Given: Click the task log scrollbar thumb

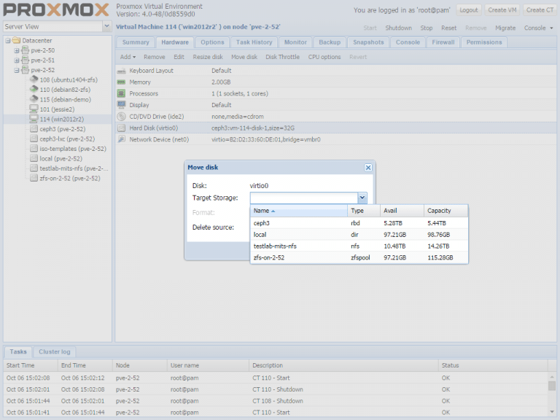Looking at the screenshot, I should coord(552,386).
